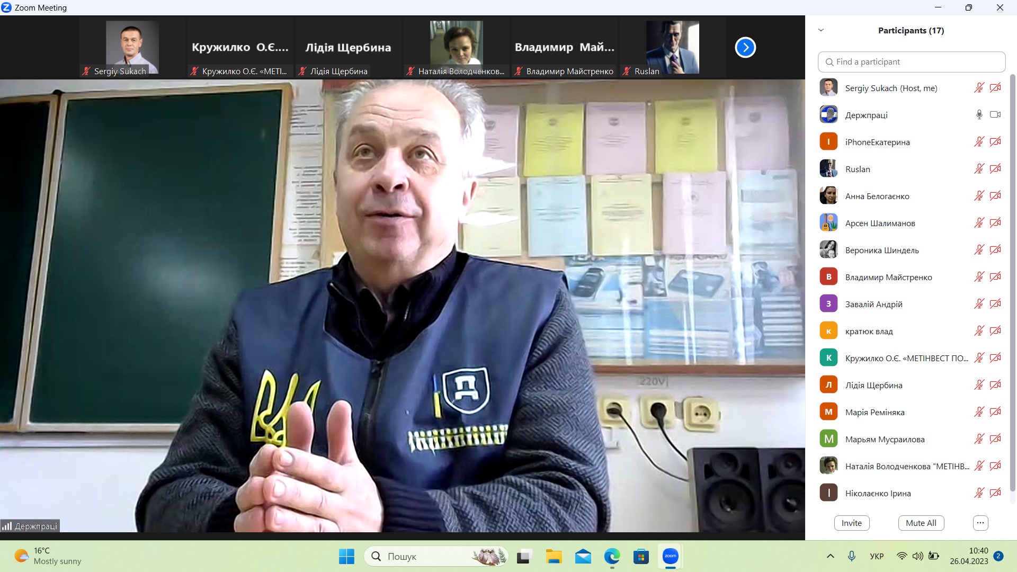Toggle video icon for Марія Реміняка
This screenshot has height=572, width=1017.
click(x=995, y=412)
